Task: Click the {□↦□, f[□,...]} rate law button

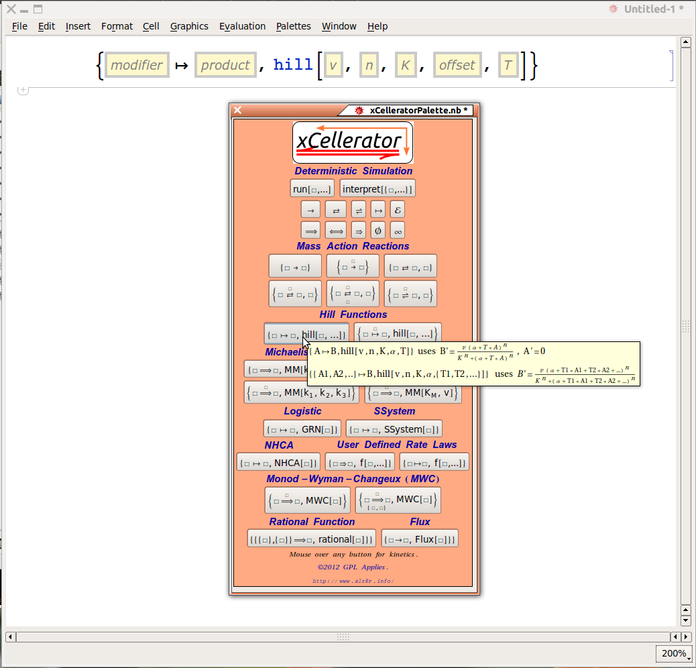Action: click(x=434, y=462)
